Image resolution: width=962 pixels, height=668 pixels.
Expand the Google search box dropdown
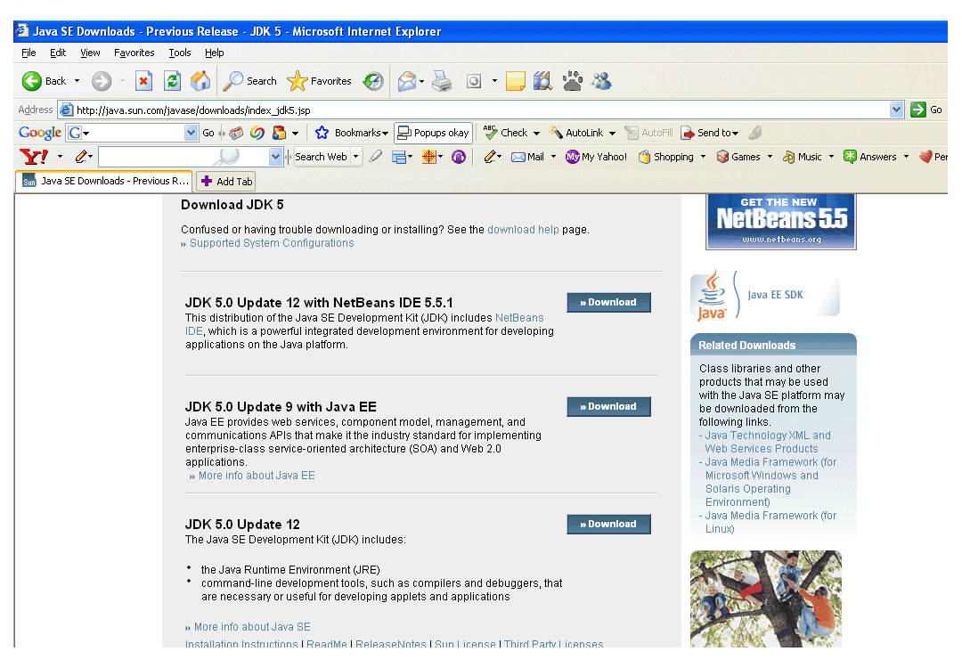191,133
